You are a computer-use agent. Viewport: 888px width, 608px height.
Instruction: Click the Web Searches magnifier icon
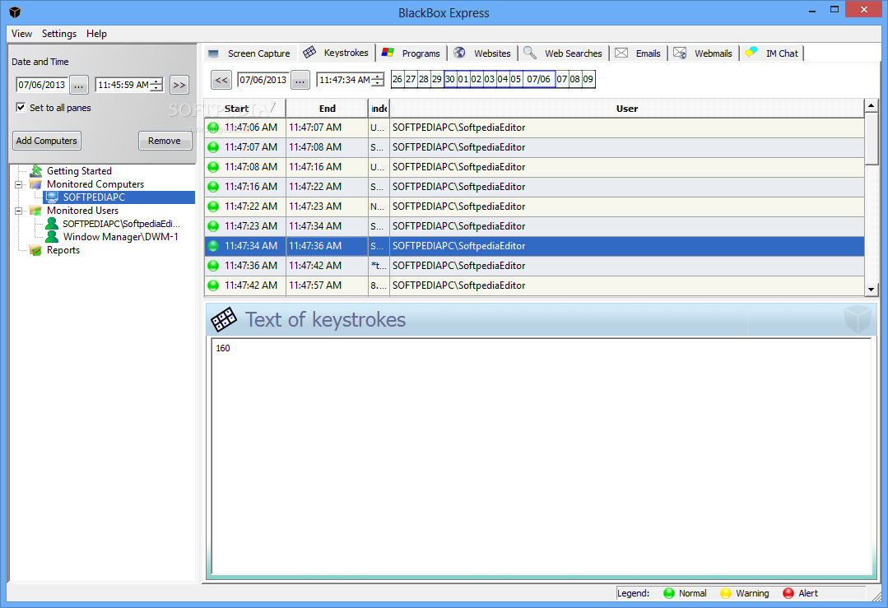click(529, 53)
